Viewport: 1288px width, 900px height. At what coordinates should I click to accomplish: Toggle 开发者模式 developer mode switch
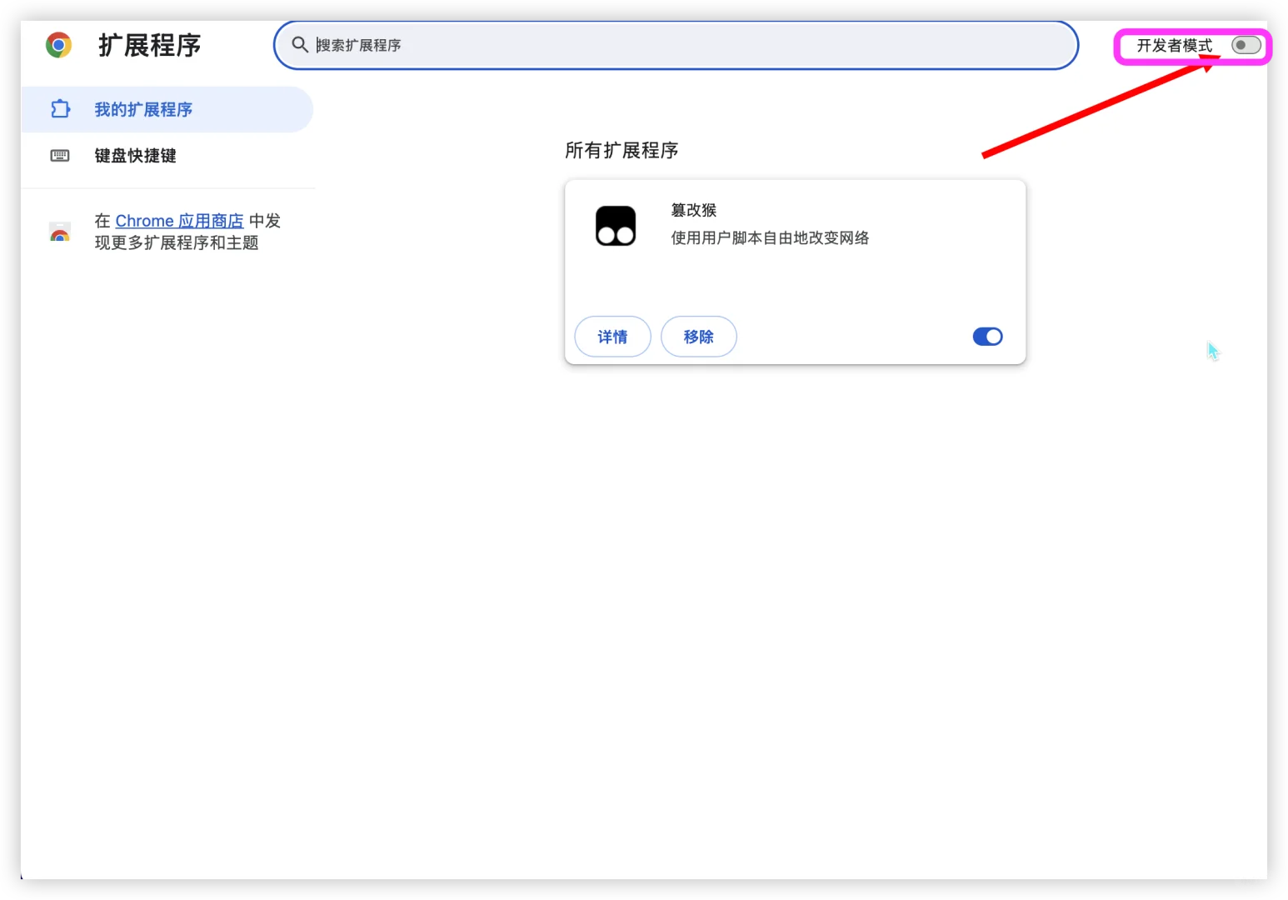[1246, 45]
